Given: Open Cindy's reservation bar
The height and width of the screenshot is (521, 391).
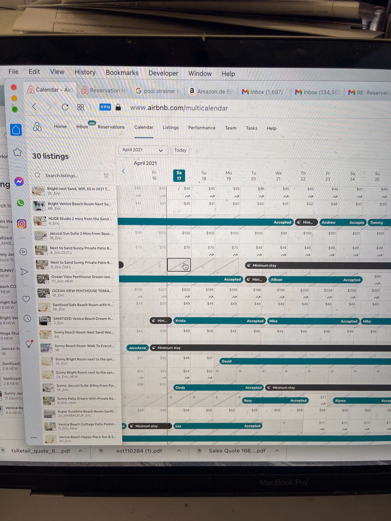Looking at the screenshot, I should [218, 387].
